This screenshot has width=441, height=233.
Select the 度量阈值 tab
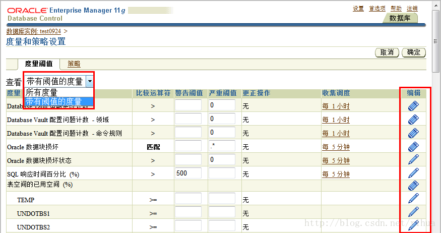[39, 64]
